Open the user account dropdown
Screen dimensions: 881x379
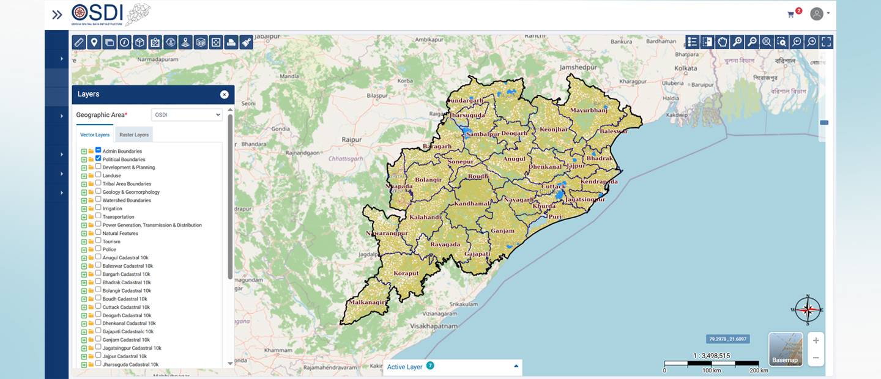click(x=820, y=13)
